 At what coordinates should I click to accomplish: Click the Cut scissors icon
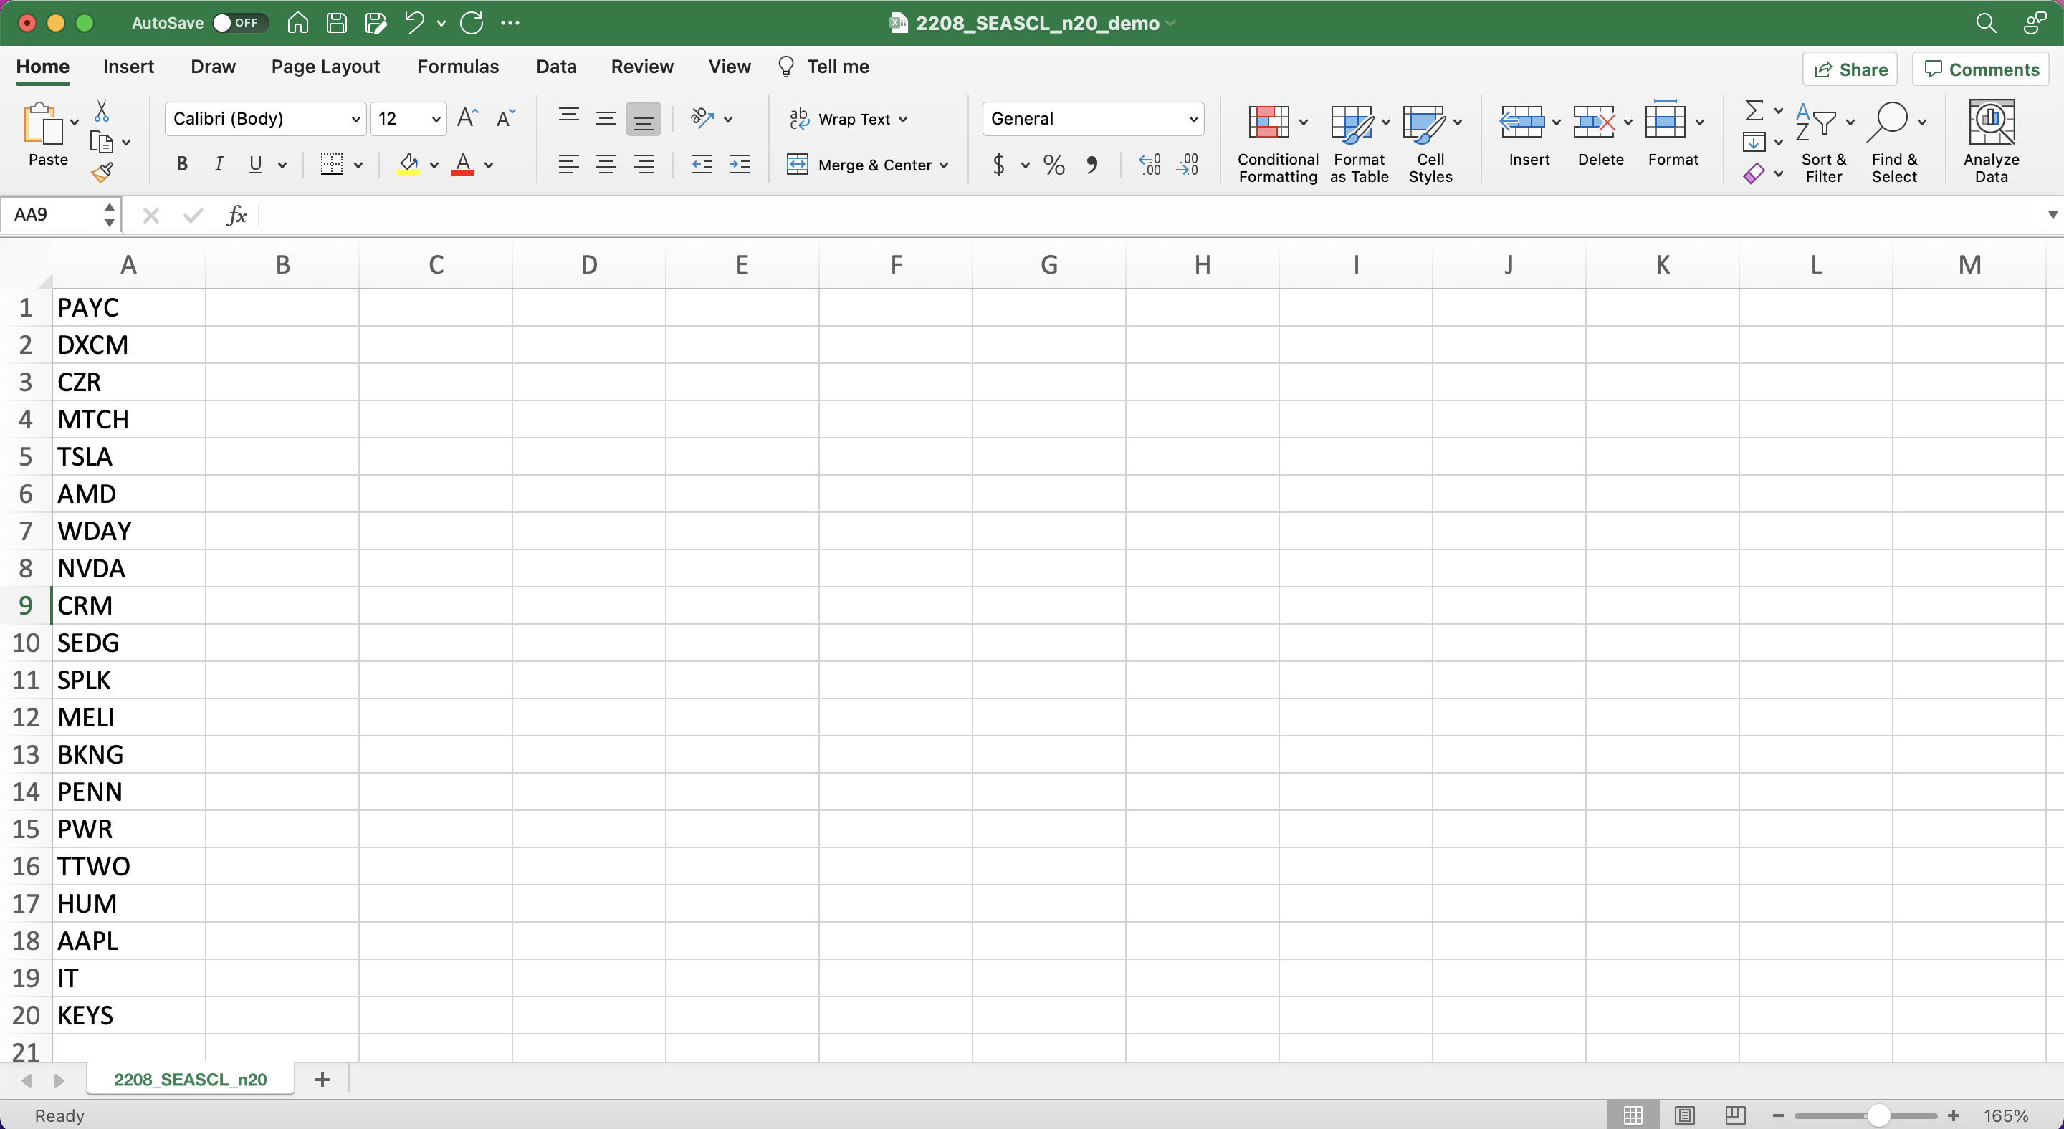[x=102, y=110]
